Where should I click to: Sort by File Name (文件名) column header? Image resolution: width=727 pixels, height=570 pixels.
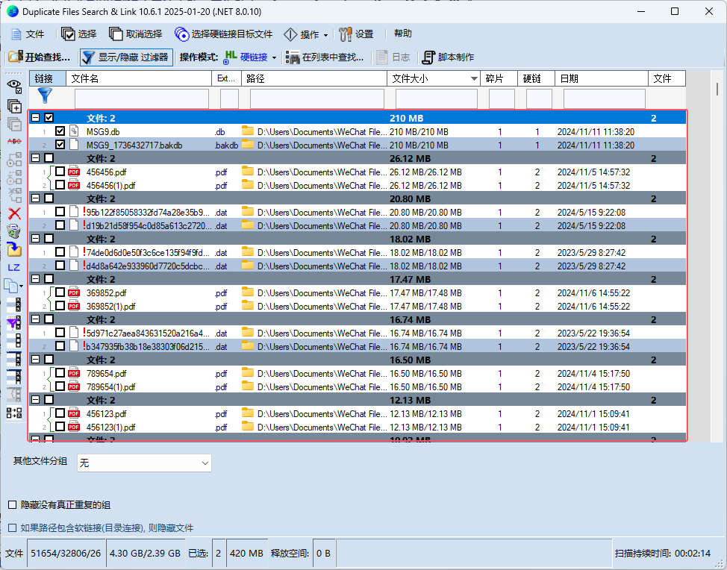[x=139, y=78]
